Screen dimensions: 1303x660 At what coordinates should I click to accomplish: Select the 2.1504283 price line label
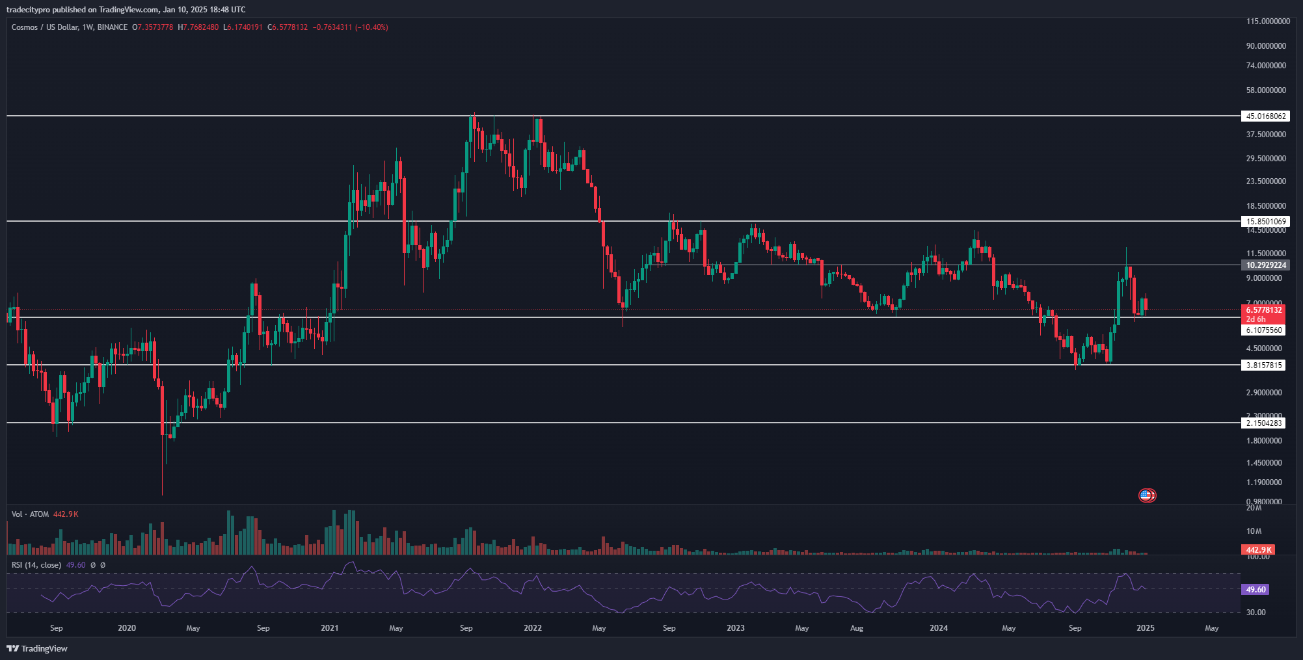tap(1264, 423)
